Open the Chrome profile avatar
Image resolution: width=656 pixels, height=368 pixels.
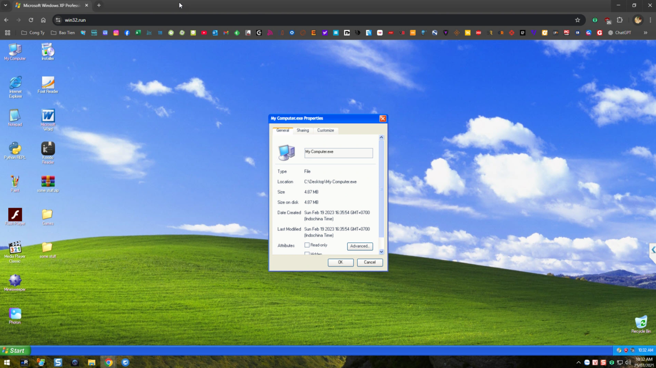[x=638, y=20]
